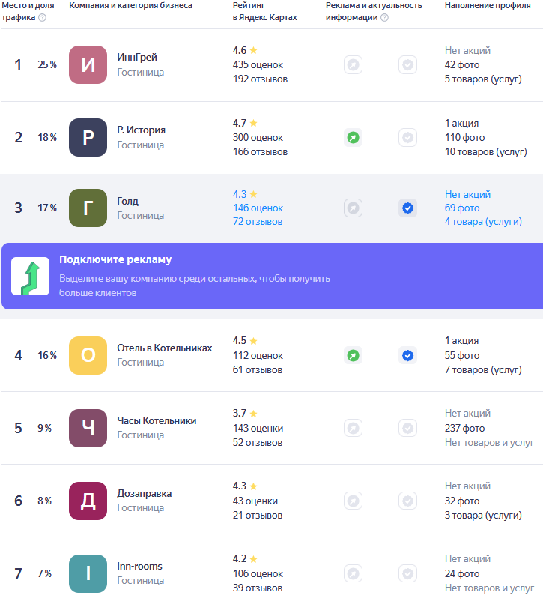Open the "72 отзыва" link for Голд
Image resolution: width=543 pixels, height=601 pixels.
[257, 222]
